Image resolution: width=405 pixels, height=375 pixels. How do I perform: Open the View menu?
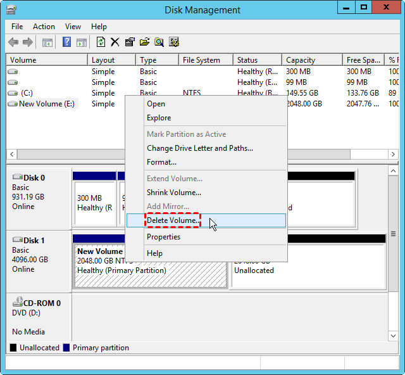point(73,27)
